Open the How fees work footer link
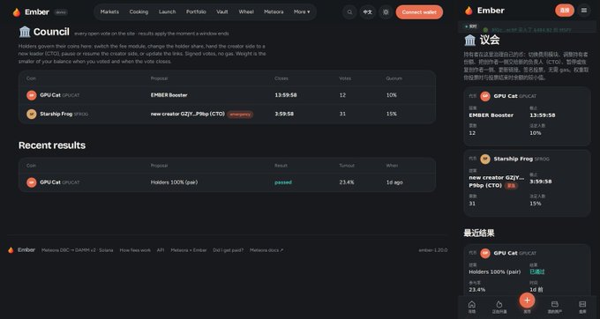 [x=135, y=250]
